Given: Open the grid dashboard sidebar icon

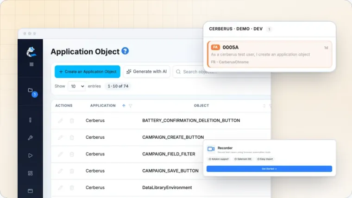Looking at the screenshot, I should pos(30,173).
